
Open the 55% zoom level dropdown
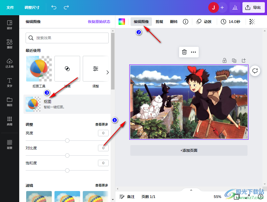[217, 197]
